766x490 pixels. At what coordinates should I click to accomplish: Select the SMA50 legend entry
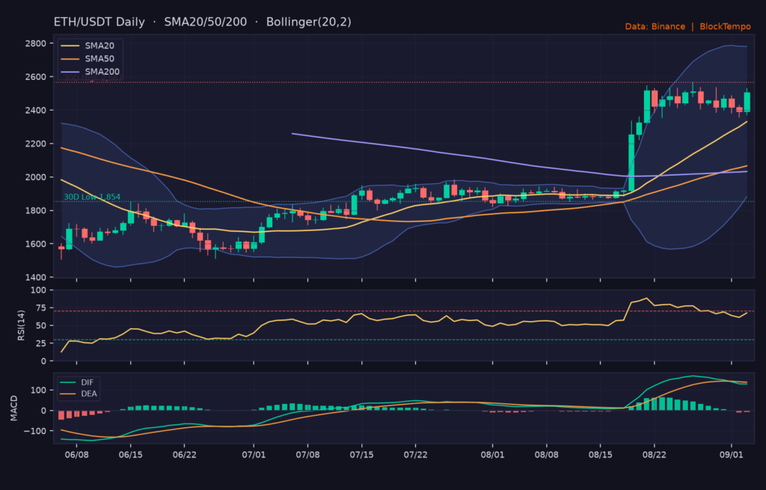88,58
